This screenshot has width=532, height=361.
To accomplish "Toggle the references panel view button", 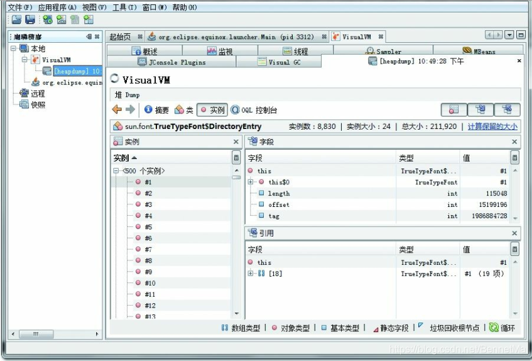I will (x=508, y=109).
